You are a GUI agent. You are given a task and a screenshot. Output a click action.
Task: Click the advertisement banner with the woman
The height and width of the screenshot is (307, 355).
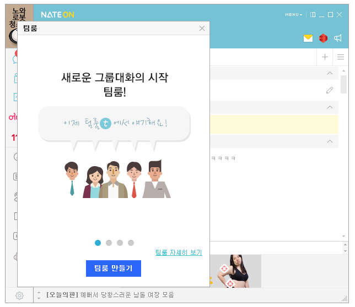pos(235,271)
